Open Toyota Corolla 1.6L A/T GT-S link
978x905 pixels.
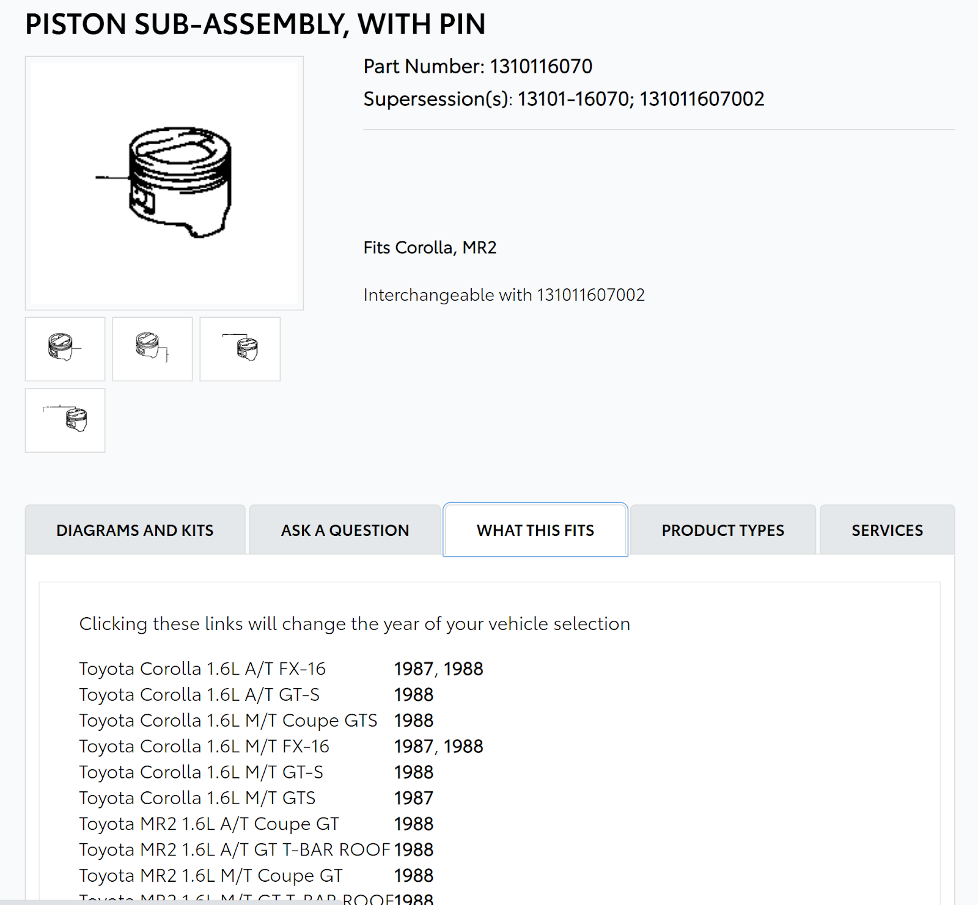coord(199,695)
